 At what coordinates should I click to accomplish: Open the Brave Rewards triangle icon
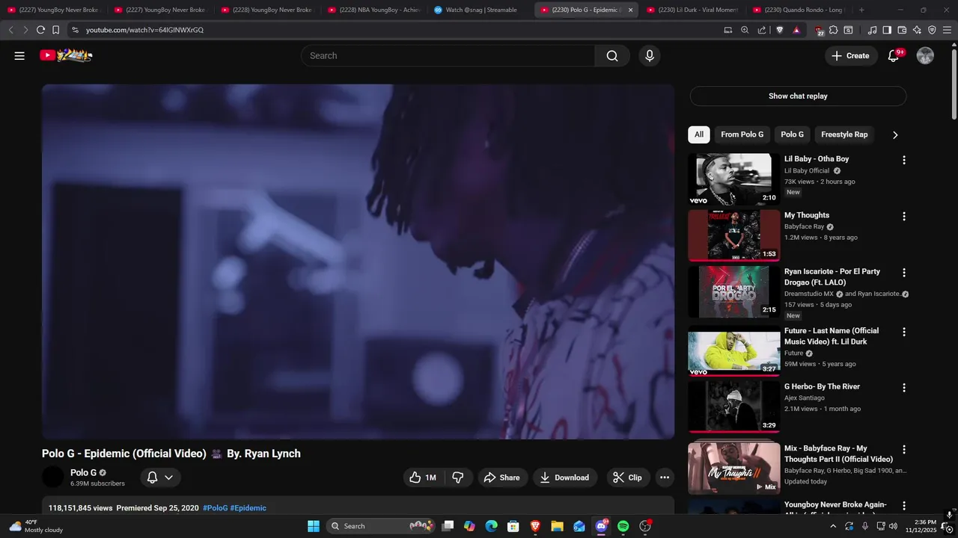click(796, 30)
